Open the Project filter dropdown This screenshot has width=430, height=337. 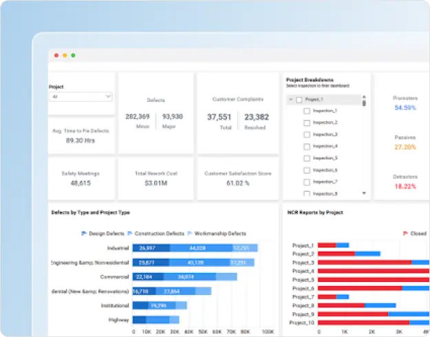coord(80,96)
